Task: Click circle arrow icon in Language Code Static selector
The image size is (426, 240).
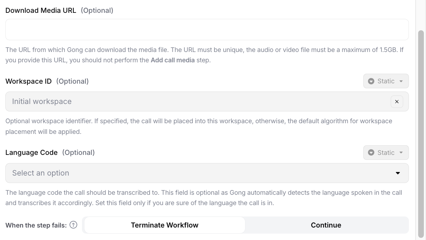Action: (x=371, y=153)
